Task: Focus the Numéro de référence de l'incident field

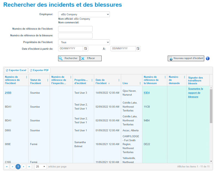Action: click(x=75, y=29)
